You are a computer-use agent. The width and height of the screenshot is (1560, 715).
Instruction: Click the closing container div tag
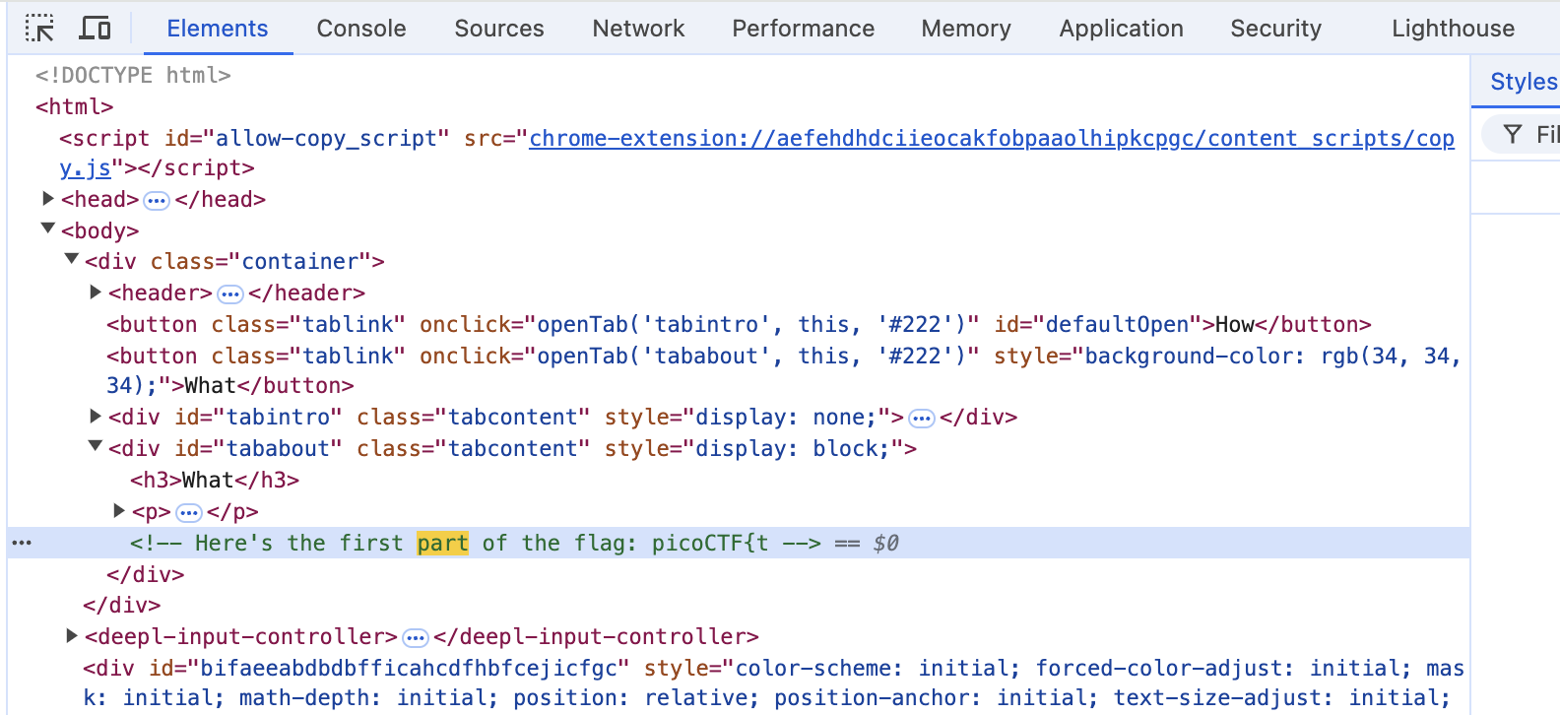coord(122,605)
